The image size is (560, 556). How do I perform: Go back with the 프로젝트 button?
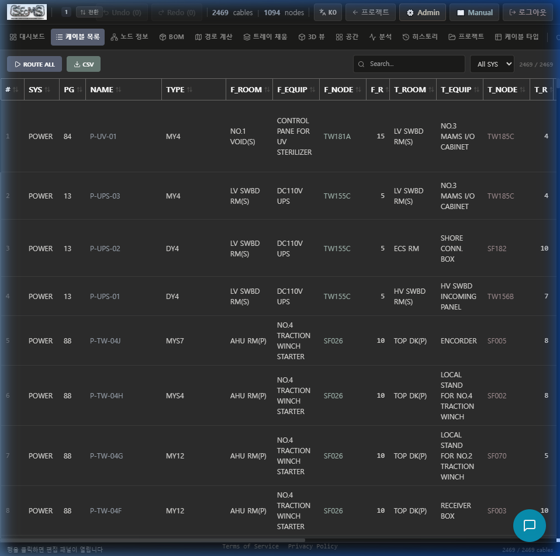point(371,12)
